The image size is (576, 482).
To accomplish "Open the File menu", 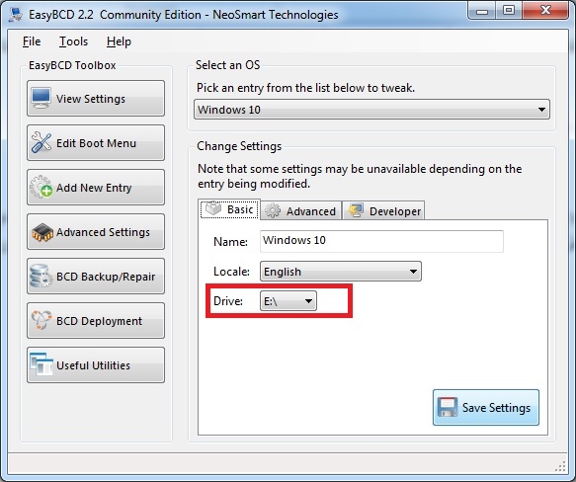I will point(32,41).
